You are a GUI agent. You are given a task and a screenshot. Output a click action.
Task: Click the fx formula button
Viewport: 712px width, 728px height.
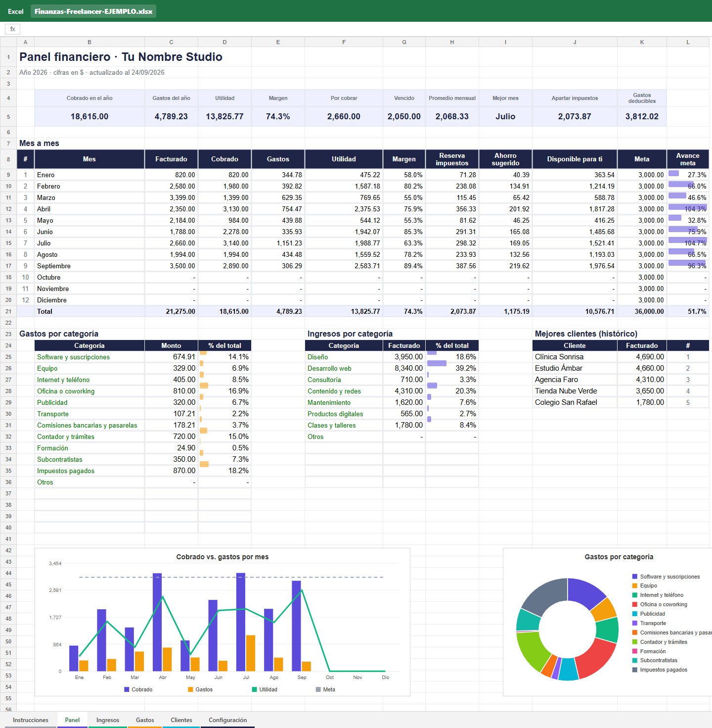13,29
